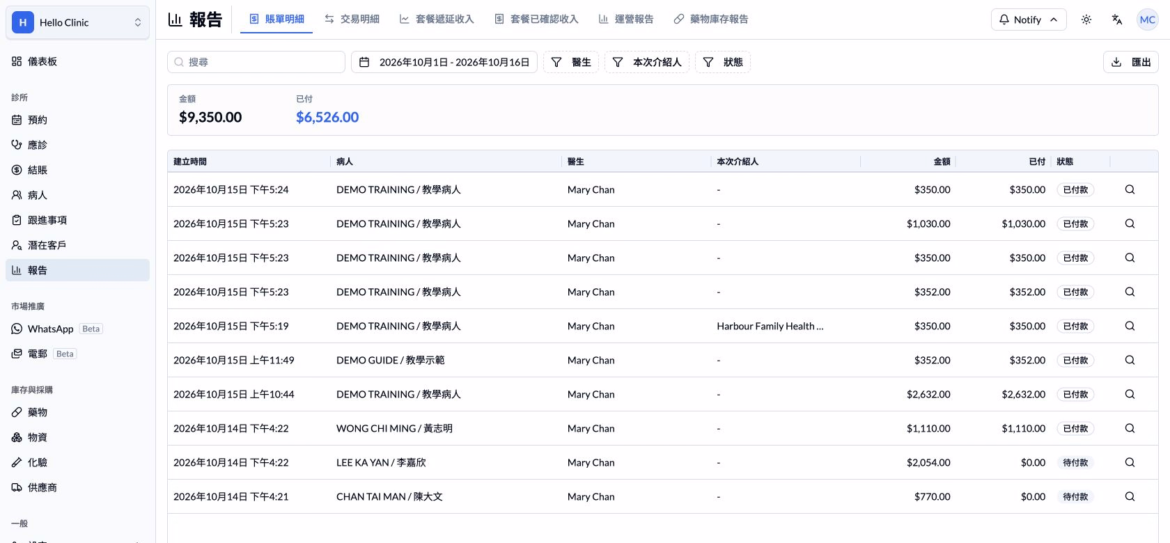The image size is (1170, 543).
Task: Go to 預約 appointments in sidebar
Action: [77, 120]
